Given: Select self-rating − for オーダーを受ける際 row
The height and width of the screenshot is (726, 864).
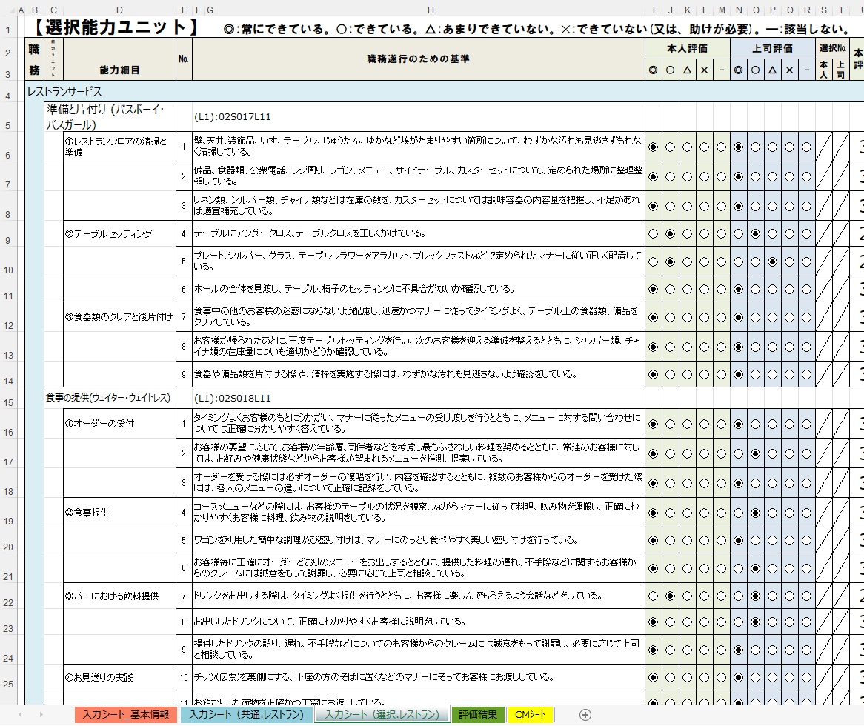Looking at the screenshot, I should 721,484.
